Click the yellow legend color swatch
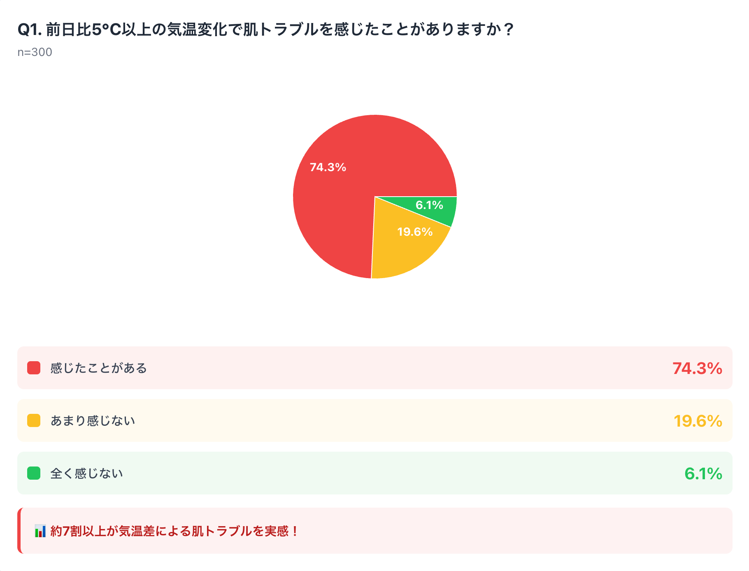This screenshot has width=749, height=571. pos(34,420)
